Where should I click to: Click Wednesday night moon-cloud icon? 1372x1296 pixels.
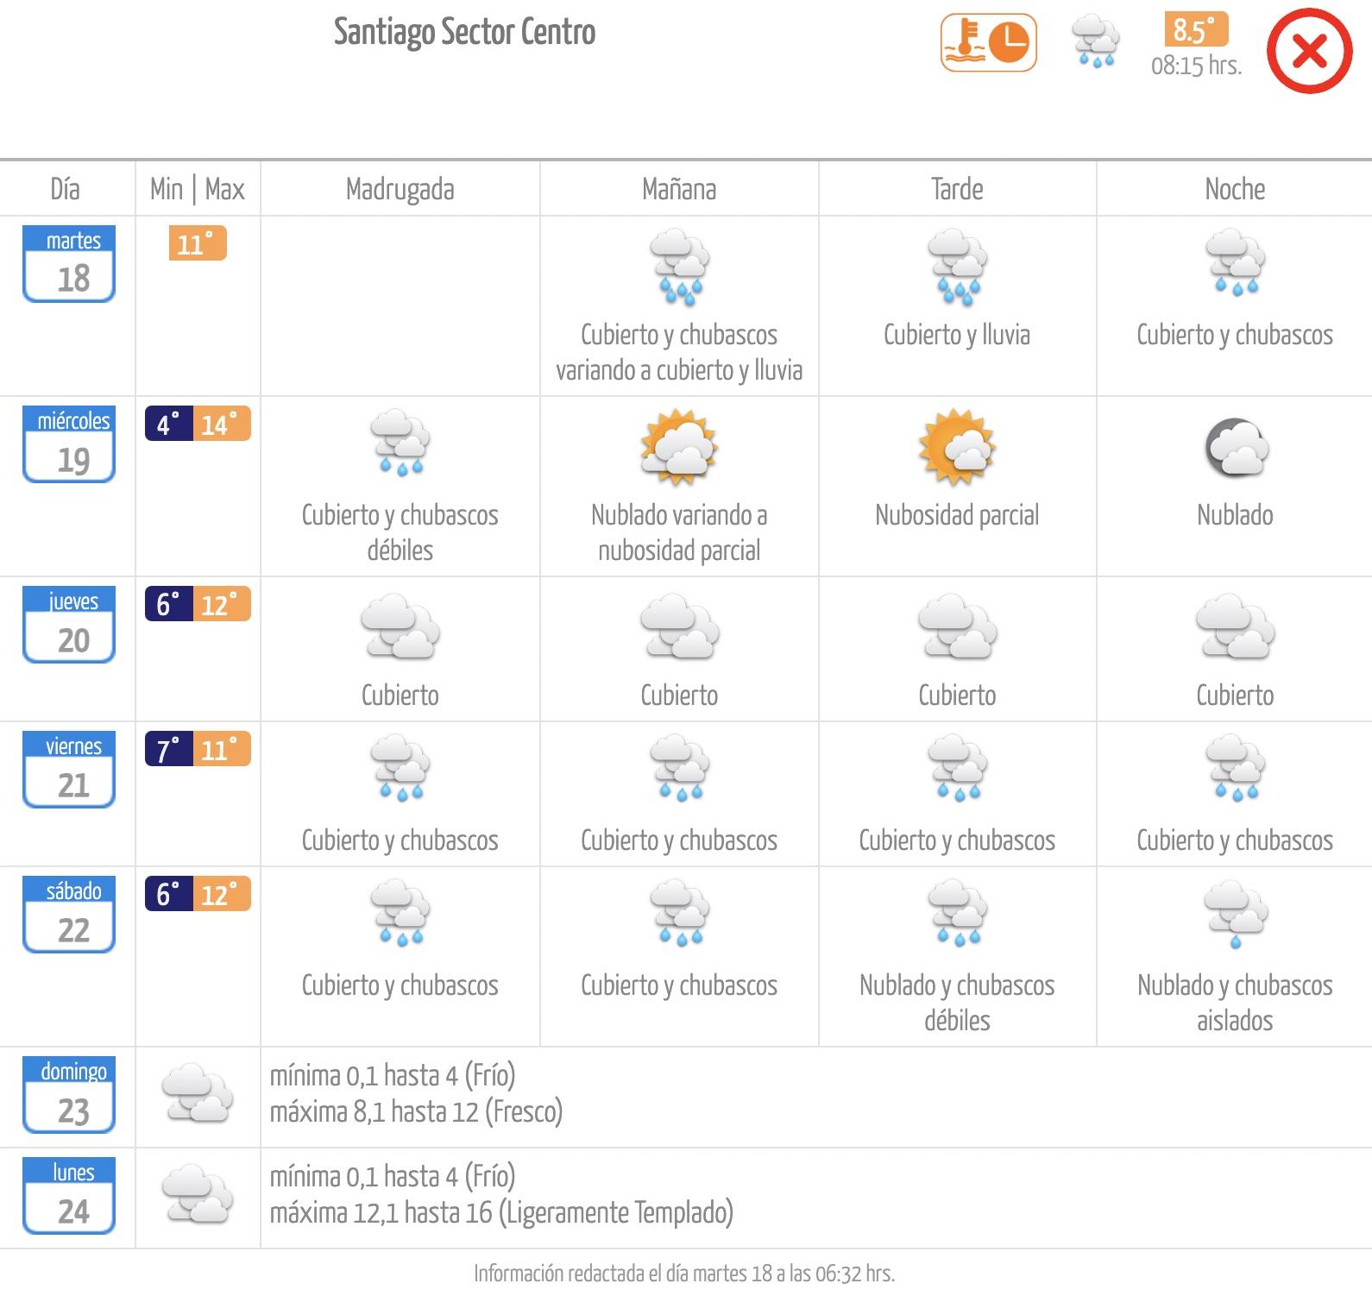coord(1237,447)
